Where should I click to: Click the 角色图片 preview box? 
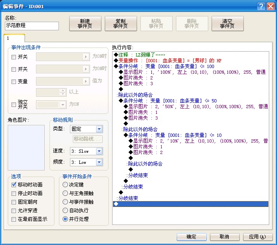(26, 147)
